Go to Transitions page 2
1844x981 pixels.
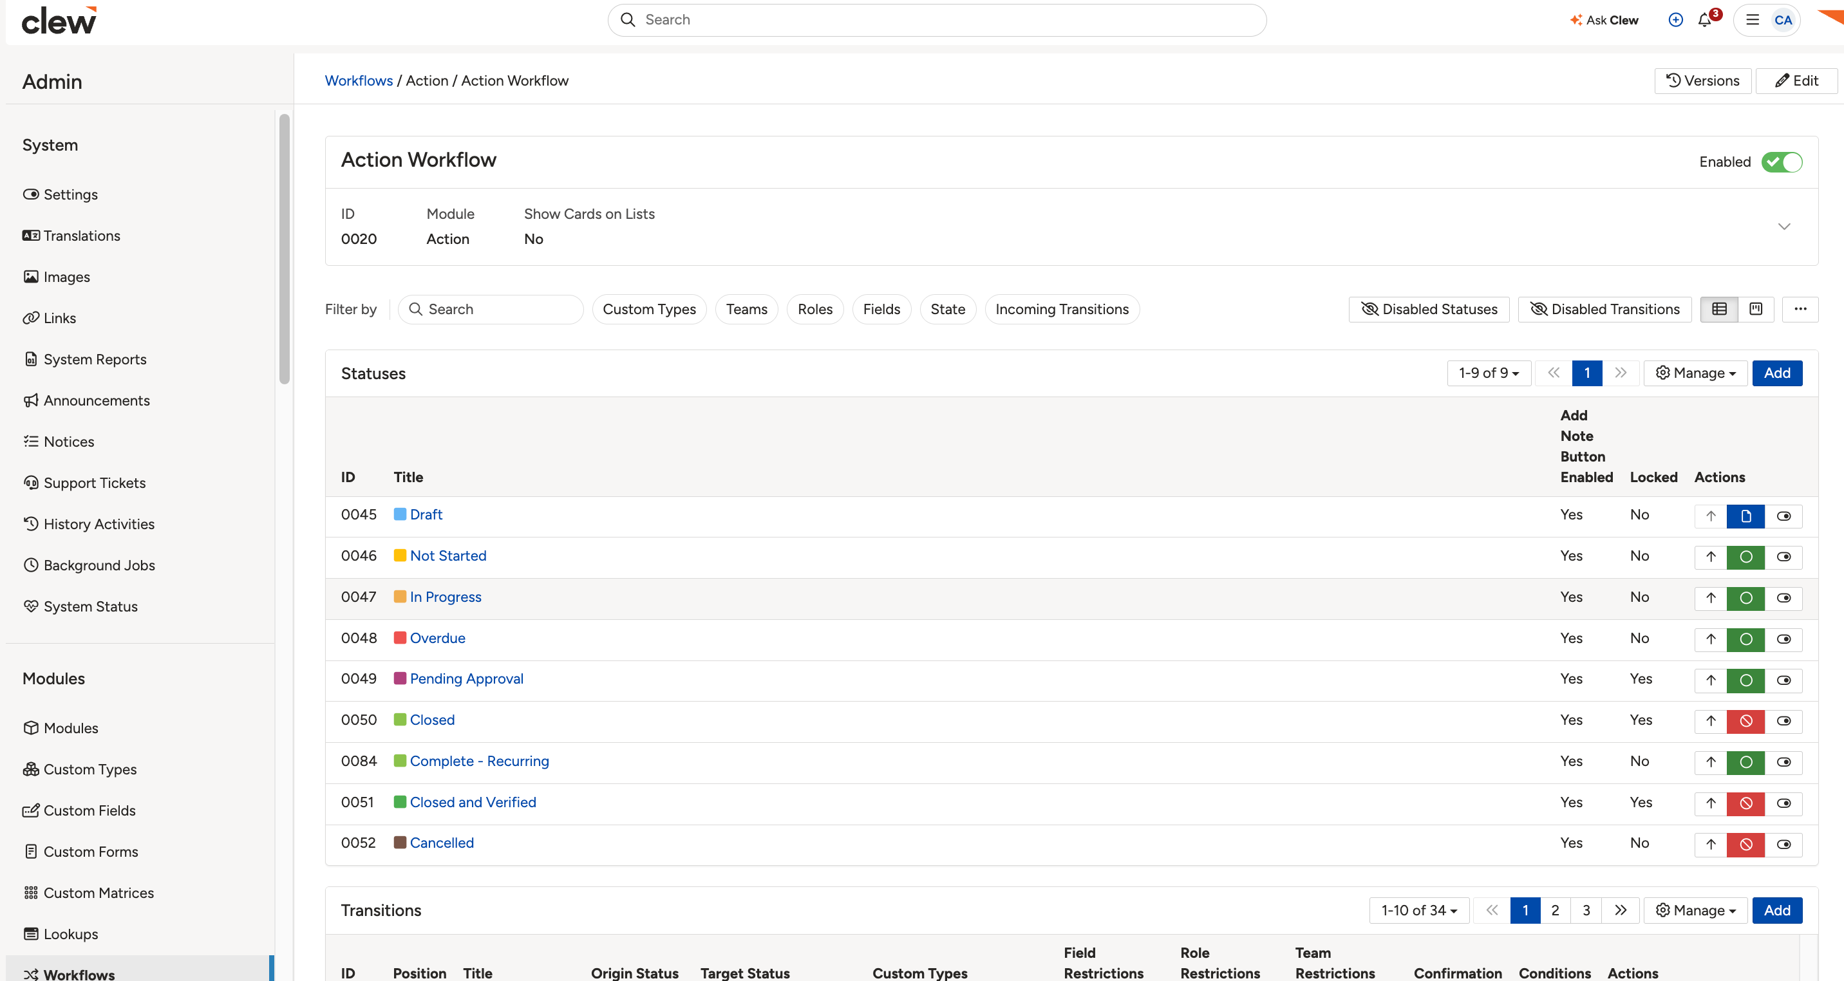[1555, 910]
